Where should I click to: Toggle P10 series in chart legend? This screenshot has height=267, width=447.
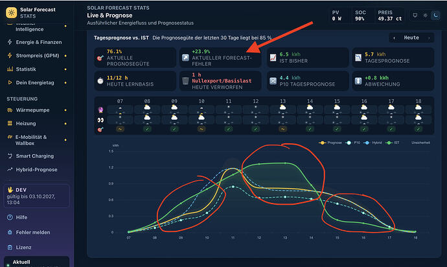[x=352, y=143]
